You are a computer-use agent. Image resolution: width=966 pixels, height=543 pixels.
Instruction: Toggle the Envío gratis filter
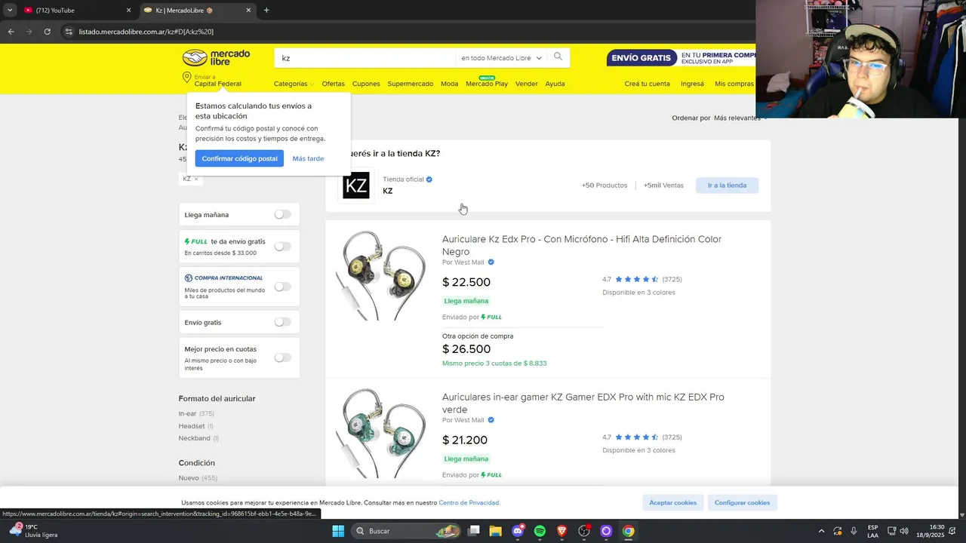282,321
